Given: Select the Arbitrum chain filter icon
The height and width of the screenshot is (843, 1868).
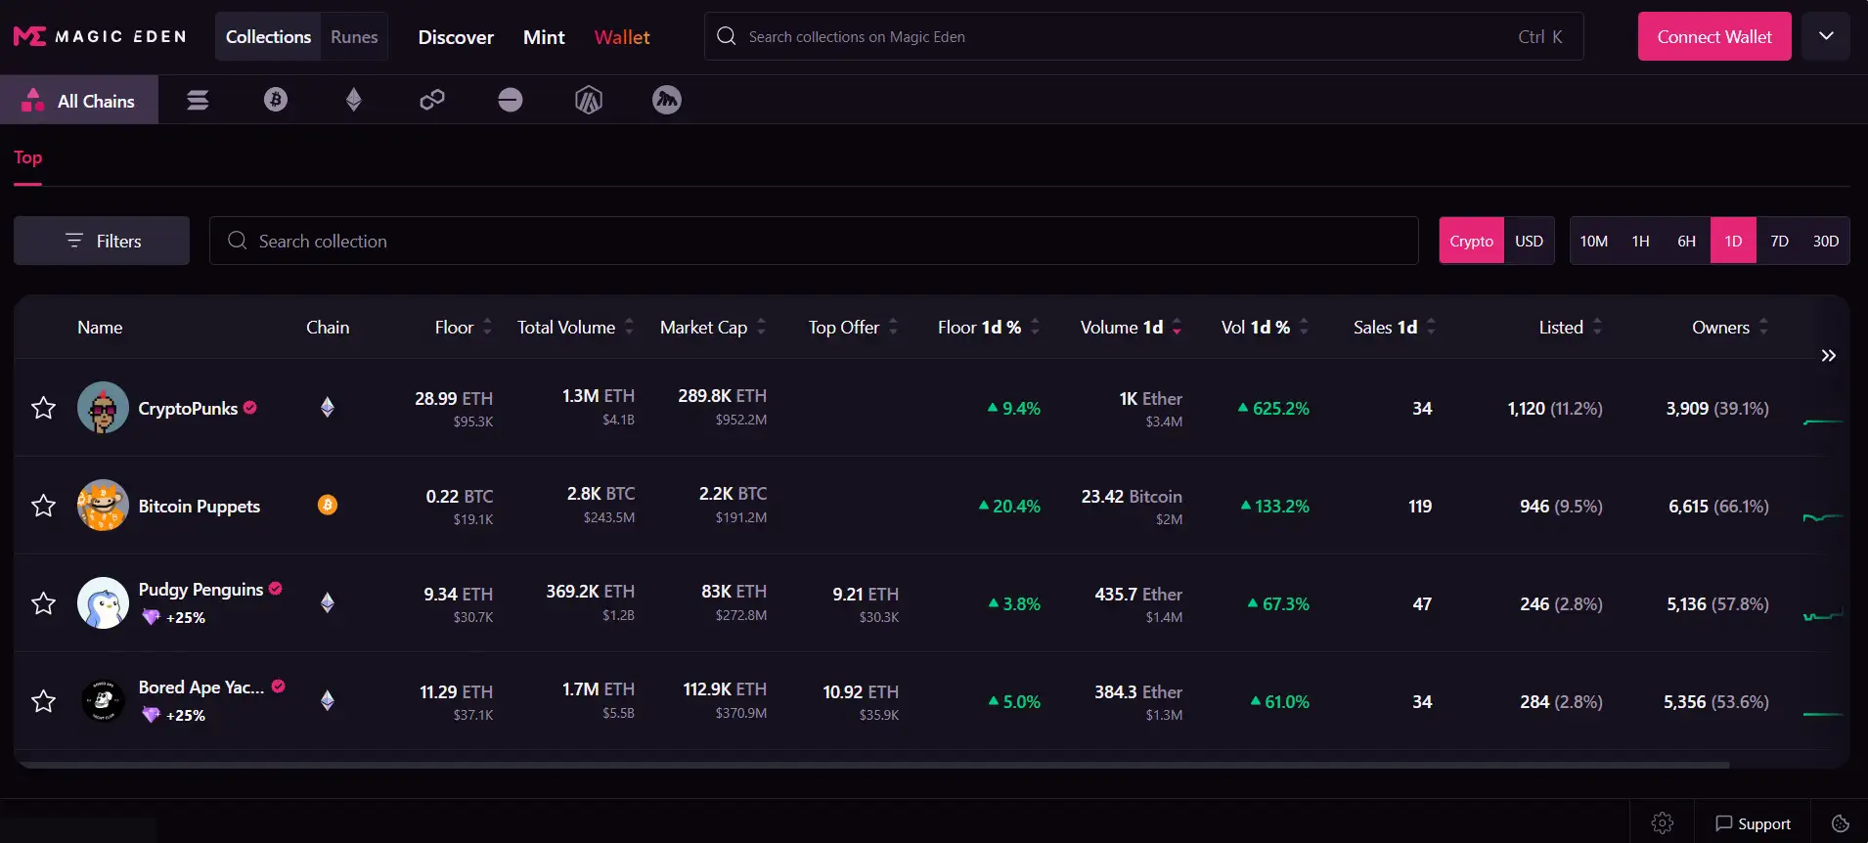Looking at the screenshot, I should pos(589,100).
